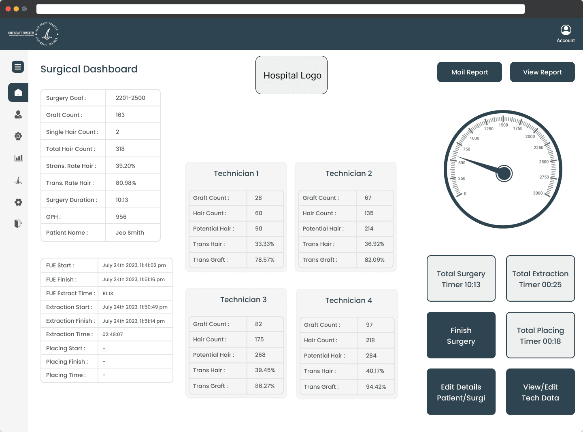Open View/Edit Tech Data

[x=540, y=392]
